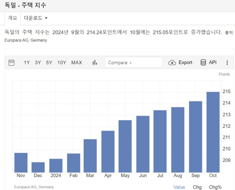Screen dimensions: 235x190
Task: Click the 212 y-axis label
Action: coord(226,126)
